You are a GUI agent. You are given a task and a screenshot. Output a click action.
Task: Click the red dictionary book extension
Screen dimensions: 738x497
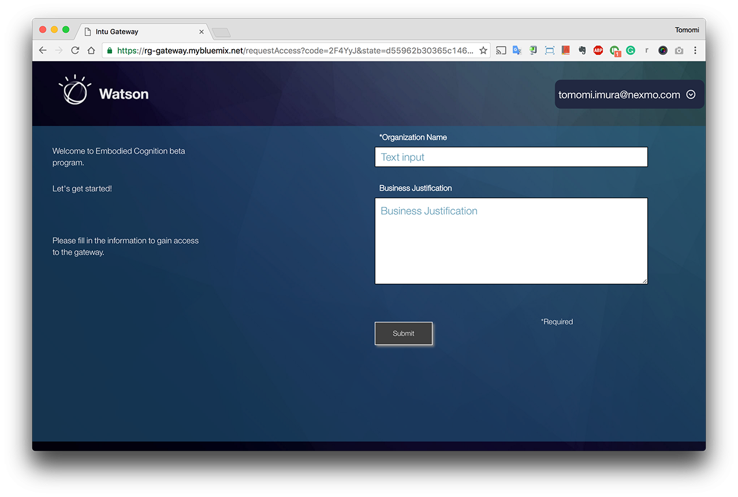(x=566, y=50)
